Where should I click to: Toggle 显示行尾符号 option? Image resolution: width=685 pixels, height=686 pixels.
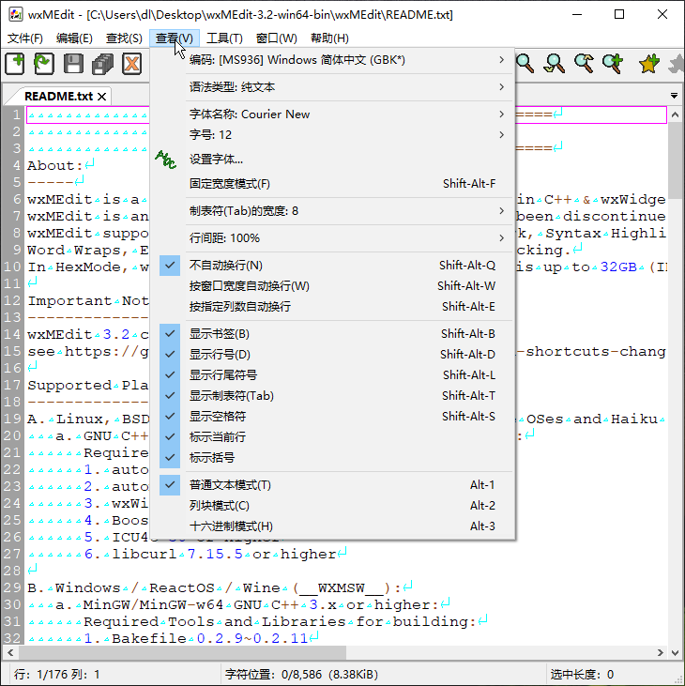click(x=331, y=375)
